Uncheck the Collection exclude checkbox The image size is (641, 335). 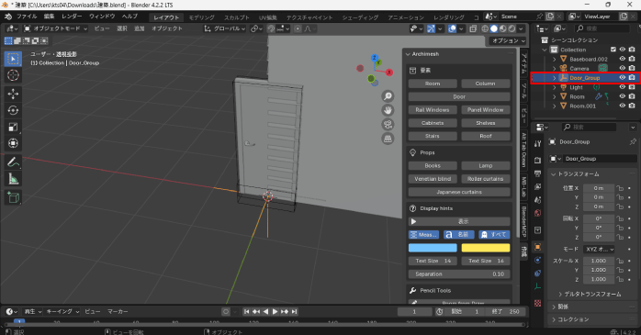pos(613,50)
